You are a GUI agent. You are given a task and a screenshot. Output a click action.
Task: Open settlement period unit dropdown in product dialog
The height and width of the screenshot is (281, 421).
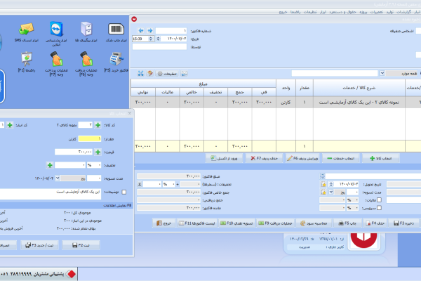[x=58, y=178]
